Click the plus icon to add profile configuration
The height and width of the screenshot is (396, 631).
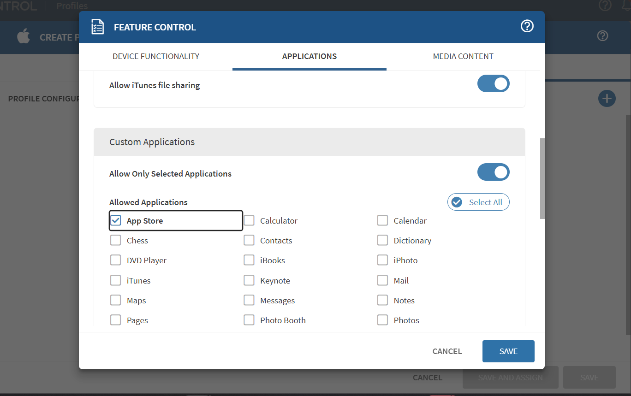(607, 98)
